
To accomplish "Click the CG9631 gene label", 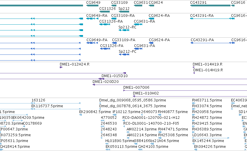I will tap(141, 3).
